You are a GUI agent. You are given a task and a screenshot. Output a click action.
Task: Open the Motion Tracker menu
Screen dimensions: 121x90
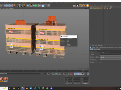coord(25,3)
